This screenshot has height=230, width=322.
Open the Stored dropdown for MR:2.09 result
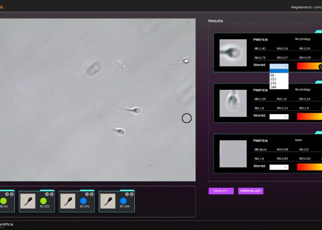click(x=279, y=117)
